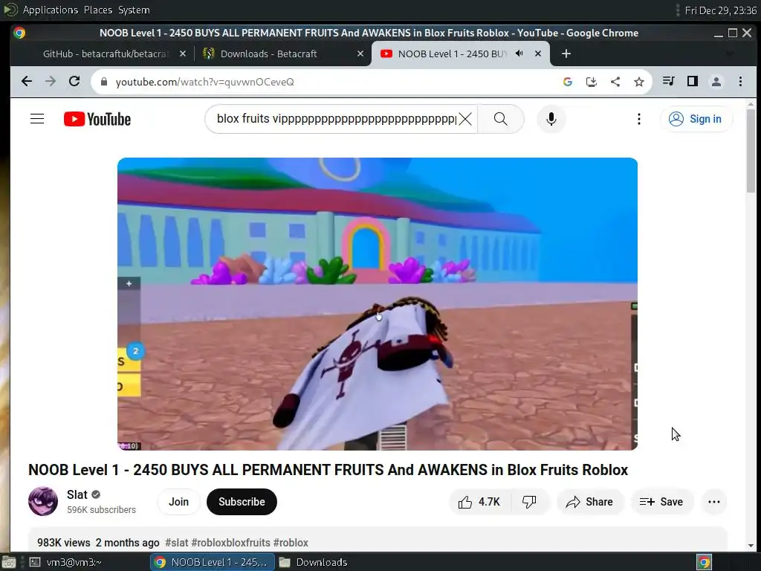This screenshot has height=571, width=761.
Task: Open the System menu
Action: 134,10
